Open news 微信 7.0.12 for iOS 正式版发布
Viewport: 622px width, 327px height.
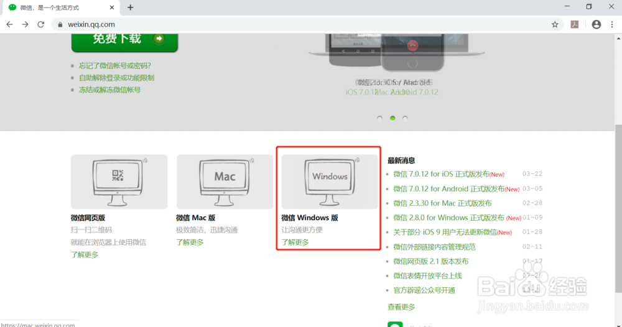point(441,174)
